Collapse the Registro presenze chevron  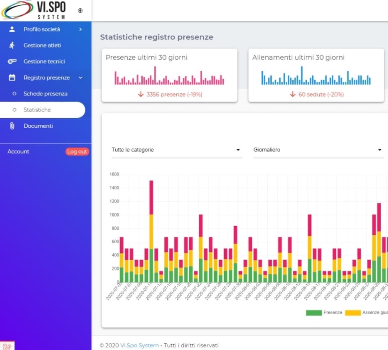(81, 77)
